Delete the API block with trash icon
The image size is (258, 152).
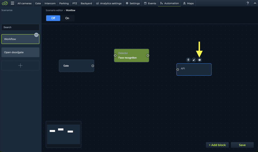tap(188, 60)
